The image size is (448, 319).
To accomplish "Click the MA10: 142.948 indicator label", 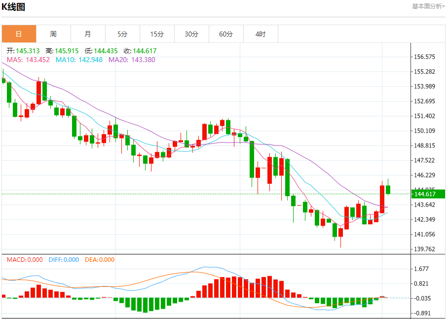I will tap(79, 60).
